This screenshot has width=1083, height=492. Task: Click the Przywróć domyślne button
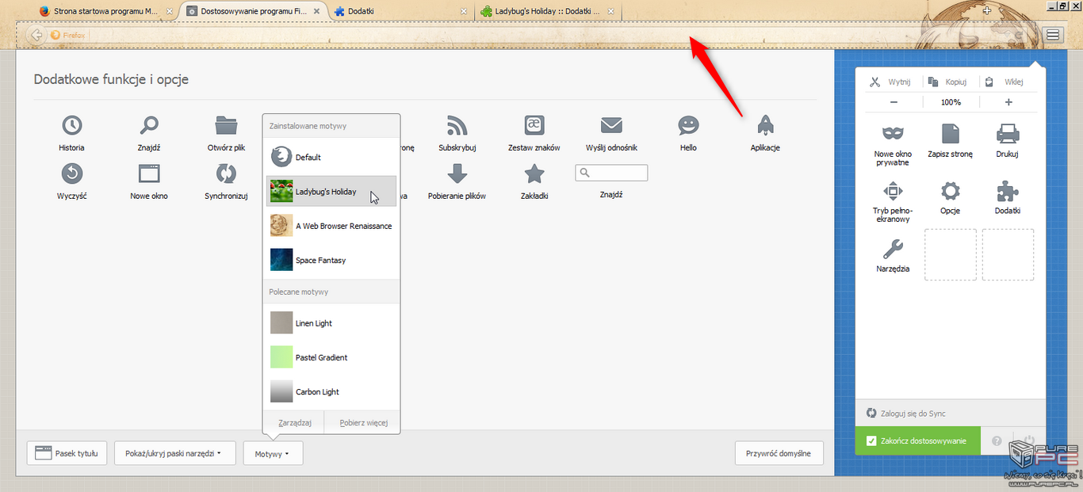[779, 453]
